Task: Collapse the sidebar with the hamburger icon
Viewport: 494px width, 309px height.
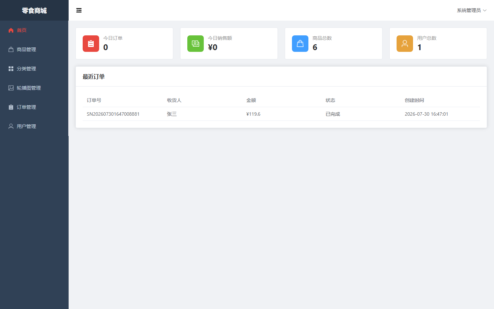Action: [79, 10]
